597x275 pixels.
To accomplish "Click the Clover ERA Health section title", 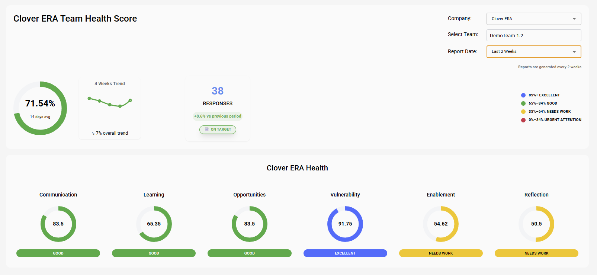I will [297, 168].
